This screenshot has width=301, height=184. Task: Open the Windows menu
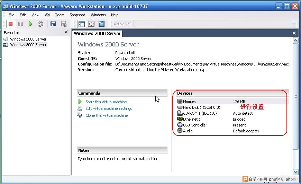click(x=98, y=15)
